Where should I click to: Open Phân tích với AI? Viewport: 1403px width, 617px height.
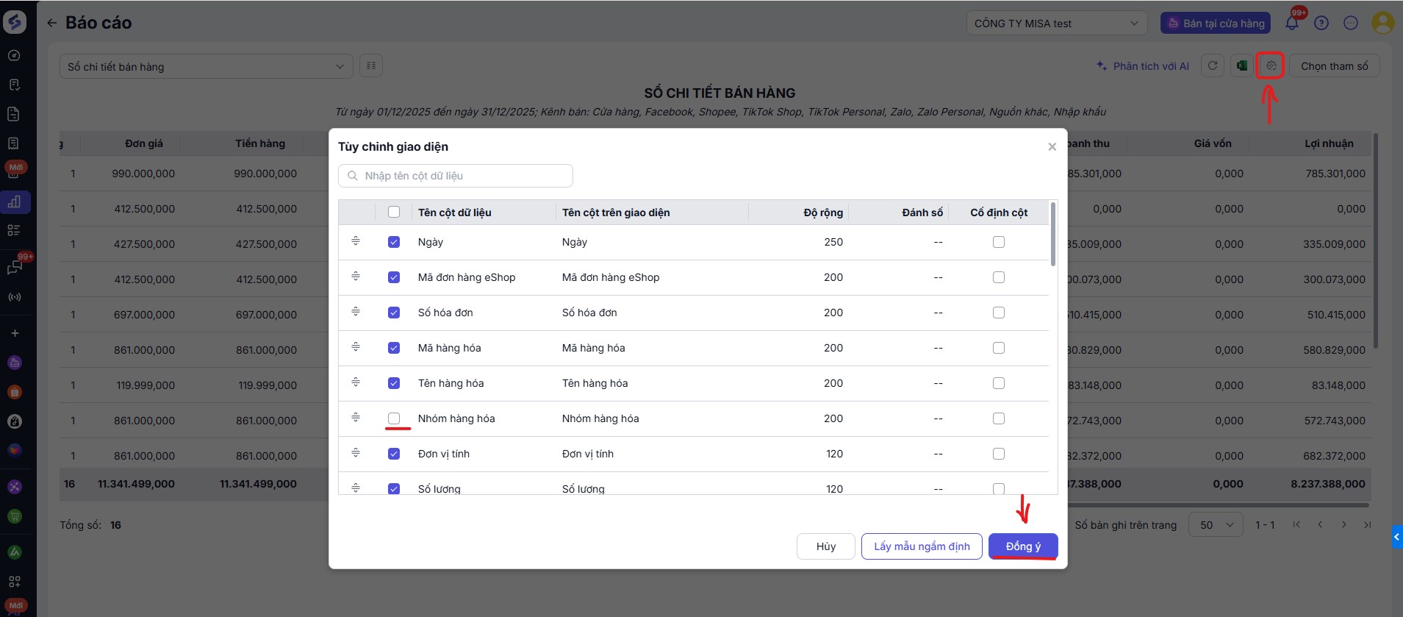coord(1143,66)
